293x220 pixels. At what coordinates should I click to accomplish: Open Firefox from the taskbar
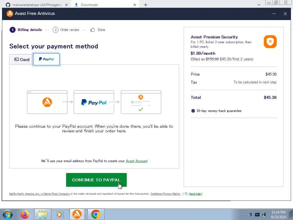click(x=25, y=214)
